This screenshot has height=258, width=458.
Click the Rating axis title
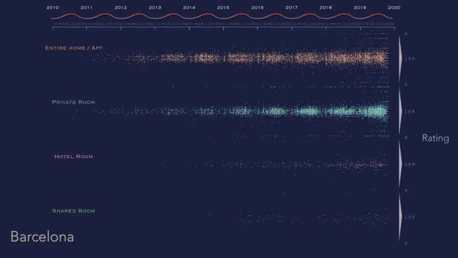tap(435, 138)
